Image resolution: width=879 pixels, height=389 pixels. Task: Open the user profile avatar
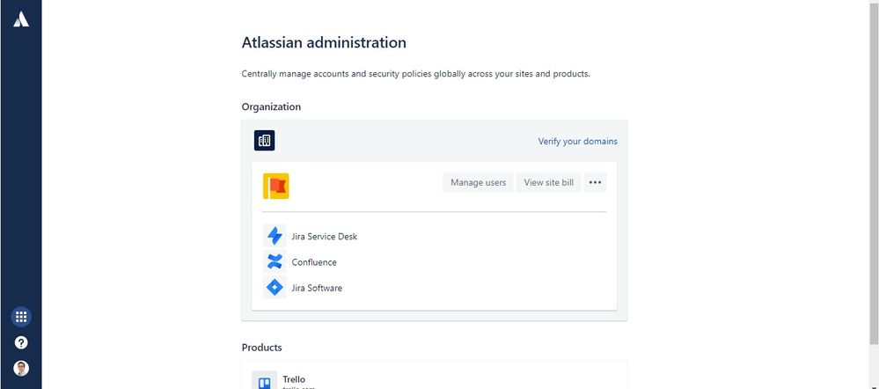pyautogui.click(x=21, y=368)
